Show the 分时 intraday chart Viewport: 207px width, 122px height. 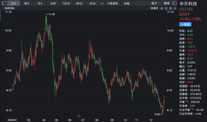[x=53, y=4]
